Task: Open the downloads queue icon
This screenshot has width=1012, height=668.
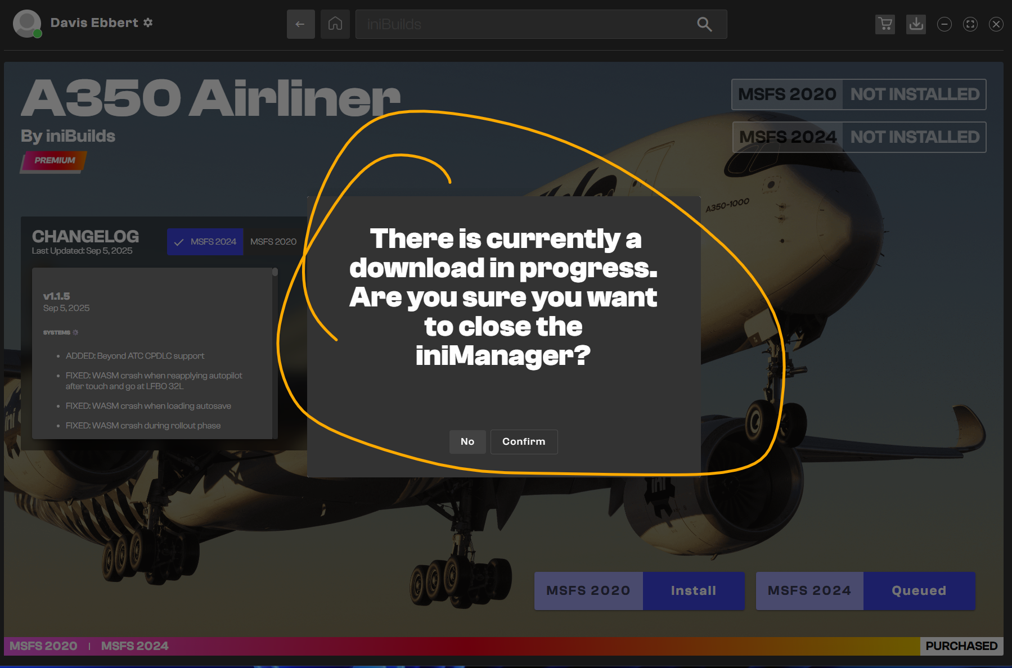Action: tap(916, 24)
